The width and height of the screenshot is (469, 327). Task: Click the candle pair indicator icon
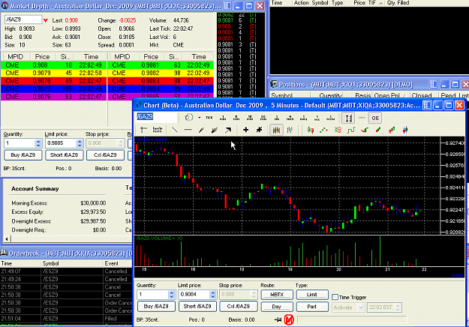pyautogui.click(x=311, y=130)
